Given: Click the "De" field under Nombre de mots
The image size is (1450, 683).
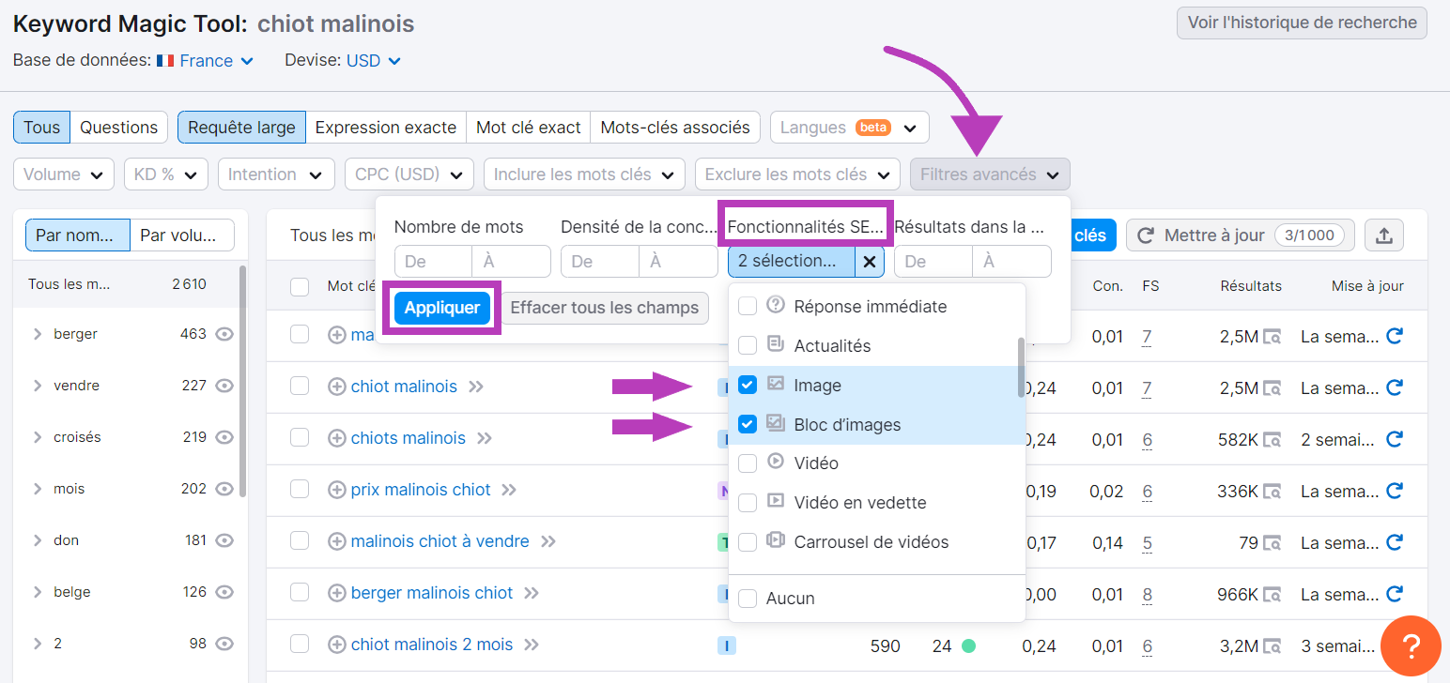Looking at the screenshot, I should tap(432, 262).
